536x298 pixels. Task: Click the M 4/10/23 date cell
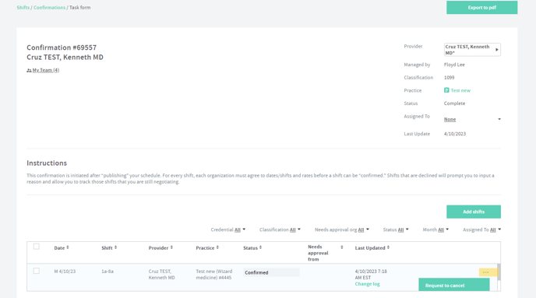(65, 272)
